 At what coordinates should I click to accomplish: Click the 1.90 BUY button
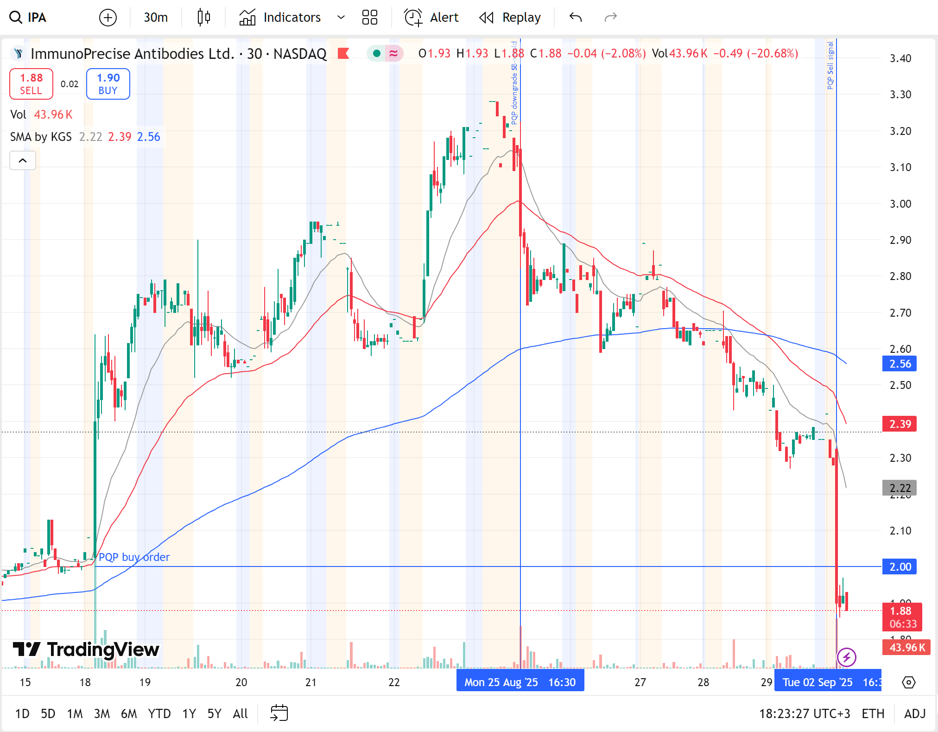pos(108,84)
